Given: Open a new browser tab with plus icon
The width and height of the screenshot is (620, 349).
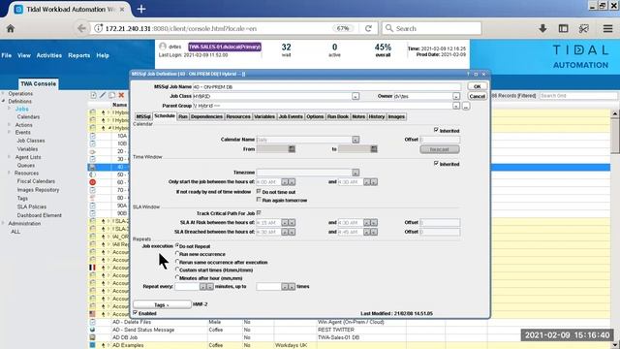Looking at the screenshot, I should tap(141, 9).
